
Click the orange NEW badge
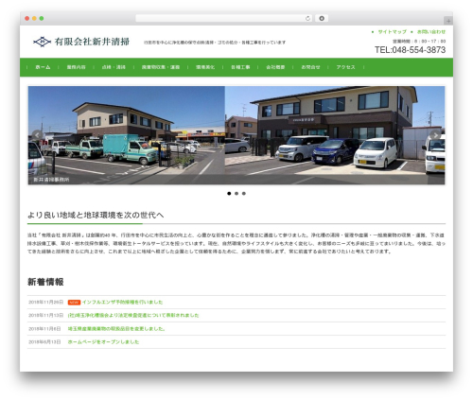tap(74, 303)
